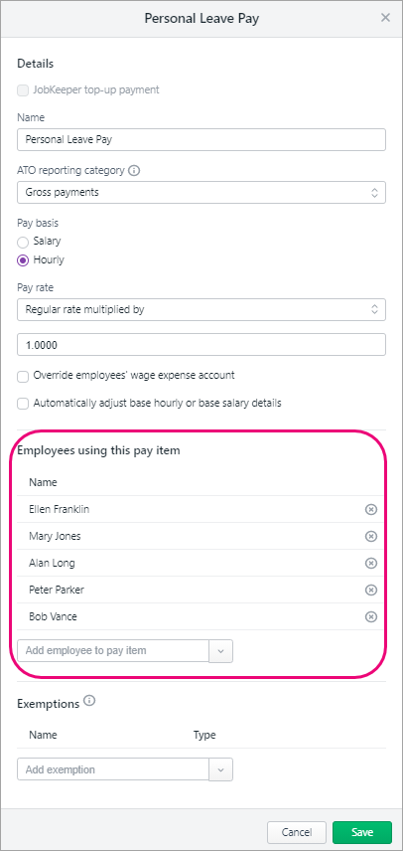This screenshot has height=851, width=403.
Task: Select the Salary pay basis
Action: pos(23,242)
